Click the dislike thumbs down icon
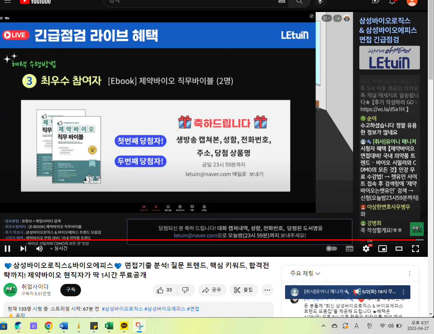This screenshot has height=334, width=434. [186, 290]
